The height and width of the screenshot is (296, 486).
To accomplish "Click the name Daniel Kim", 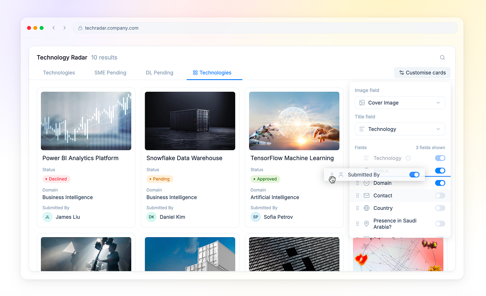I will coord(172,217).
